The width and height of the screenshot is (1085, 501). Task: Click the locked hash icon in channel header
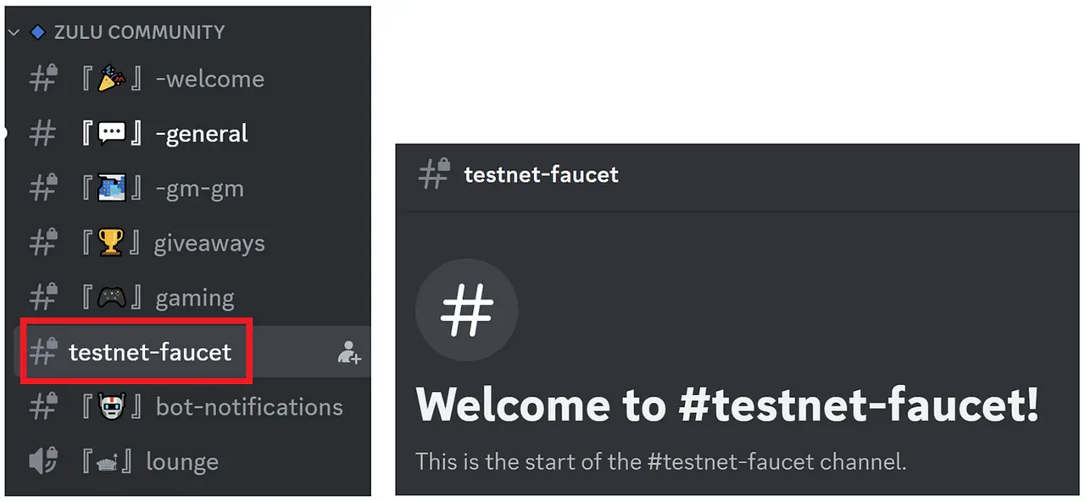pos(434,174)
